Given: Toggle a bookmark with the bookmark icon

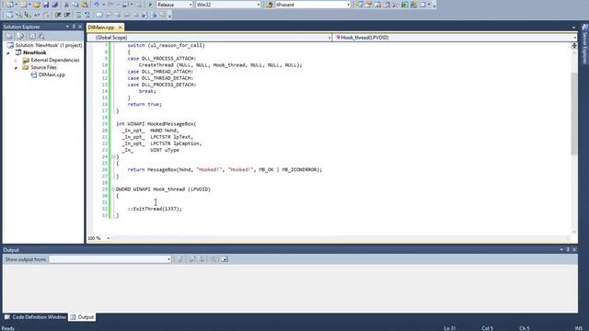Looking at the screenshot, I should click(x=99, y=15).
